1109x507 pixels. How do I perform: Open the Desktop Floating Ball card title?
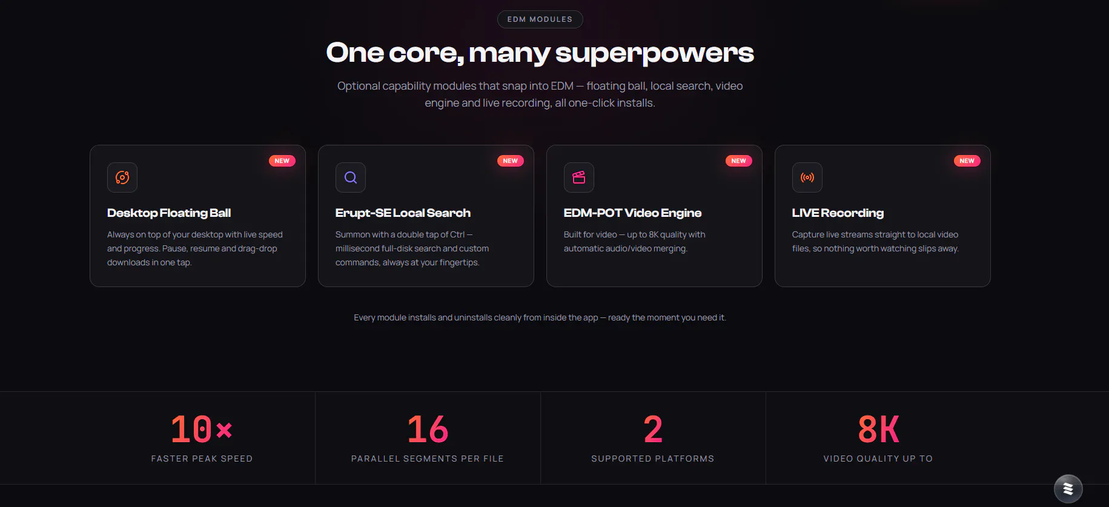(x=169, y=213)
